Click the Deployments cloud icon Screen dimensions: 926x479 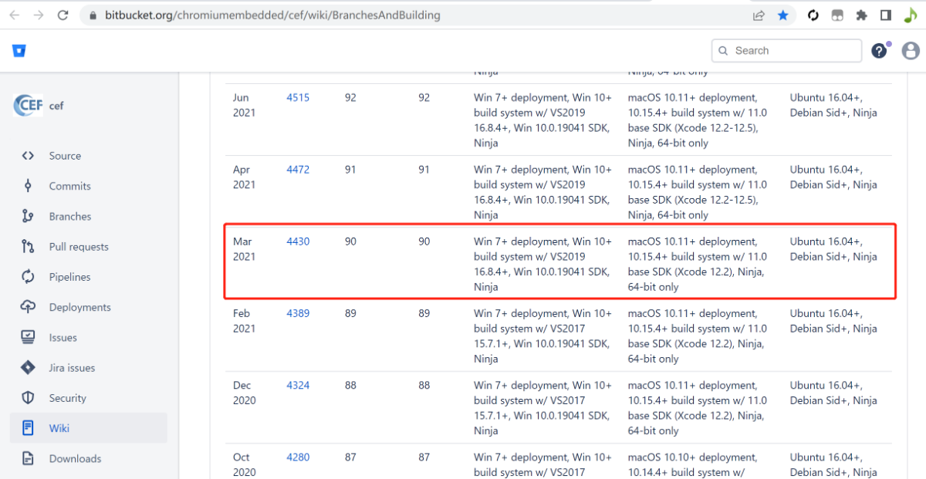[28, 307]
